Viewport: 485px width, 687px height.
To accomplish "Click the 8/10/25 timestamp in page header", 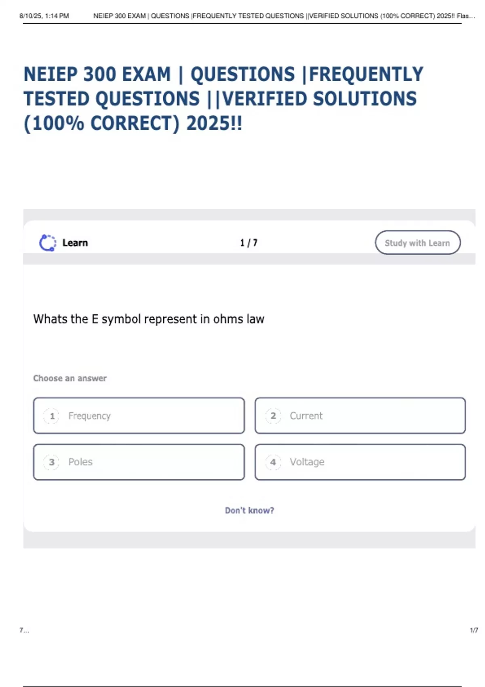I will pos(44,16).
